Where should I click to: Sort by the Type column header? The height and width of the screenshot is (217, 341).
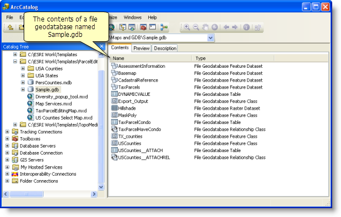pyautogui.click(x=233, y=58)
